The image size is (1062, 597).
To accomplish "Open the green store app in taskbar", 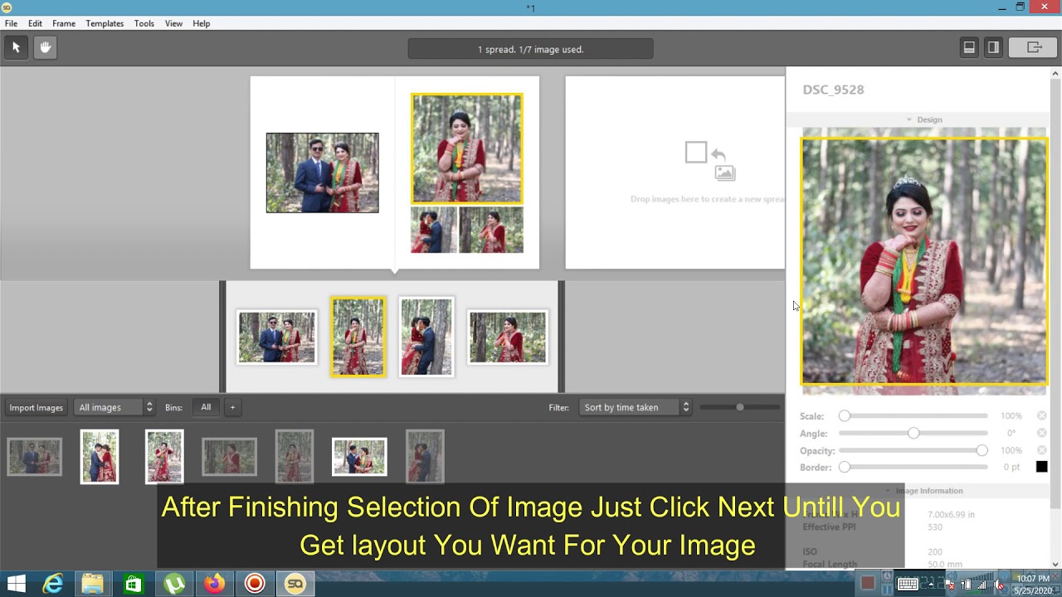I will [x=133, y=584].
